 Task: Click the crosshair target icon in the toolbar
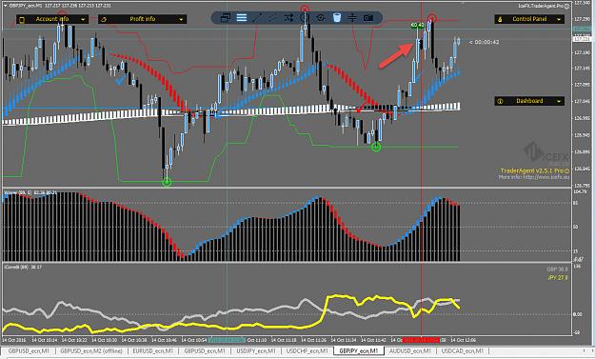321,18
